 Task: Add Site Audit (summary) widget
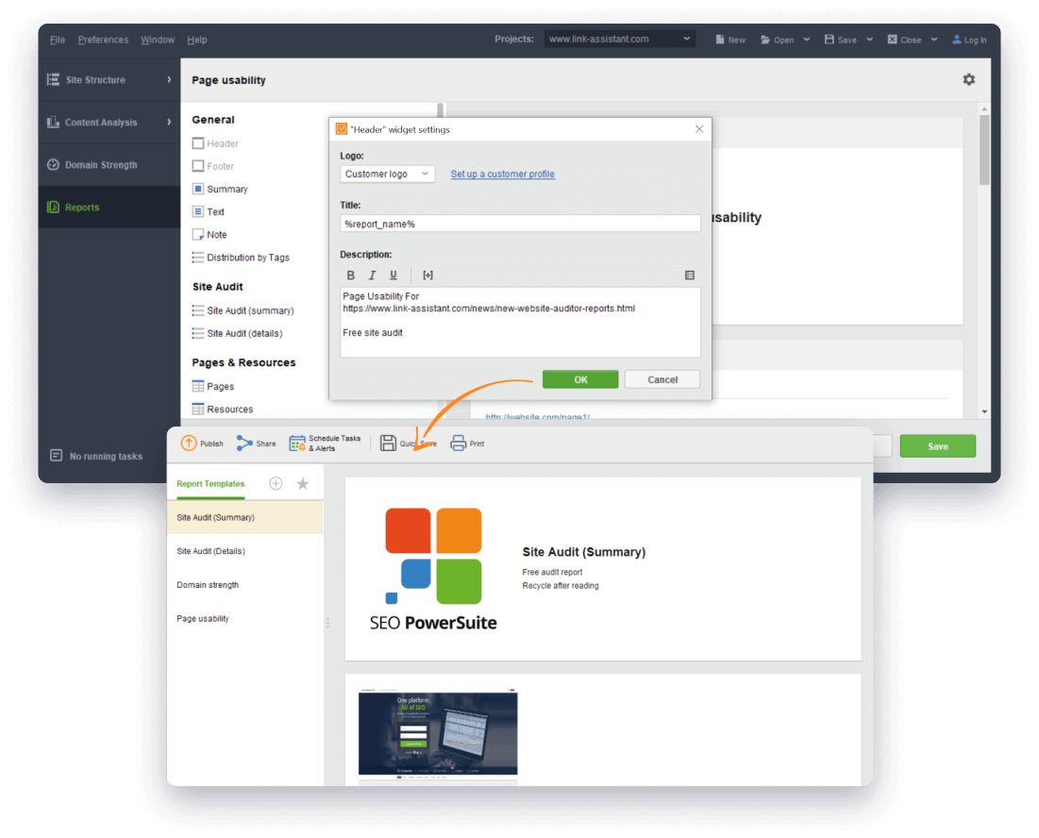pos(243,310)
